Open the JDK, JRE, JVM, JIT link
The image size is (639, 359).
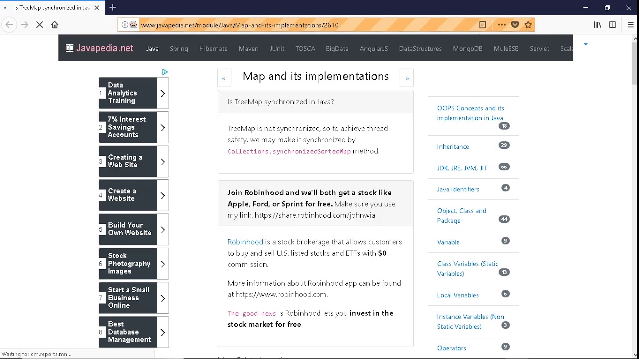(x=462, y=168)
